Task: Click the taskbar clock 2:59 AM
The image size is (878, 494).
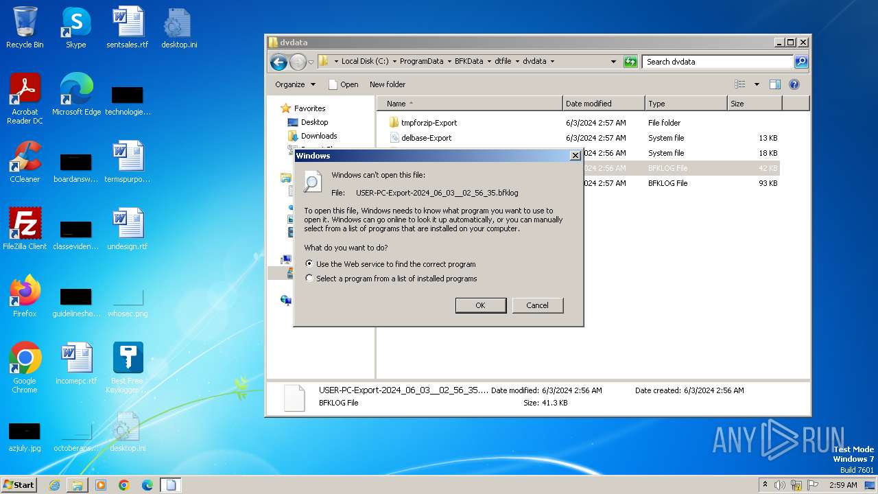Action: pos(843,485)
